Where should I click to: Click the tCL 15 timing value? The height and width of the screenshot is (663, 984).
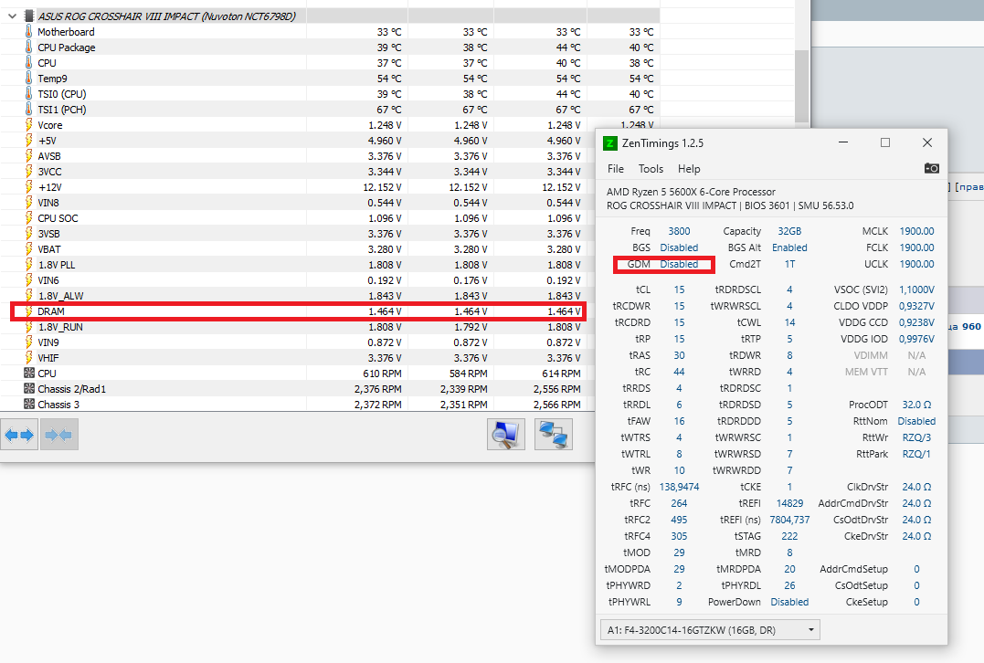pyautogui.click(x=679, y=289)
